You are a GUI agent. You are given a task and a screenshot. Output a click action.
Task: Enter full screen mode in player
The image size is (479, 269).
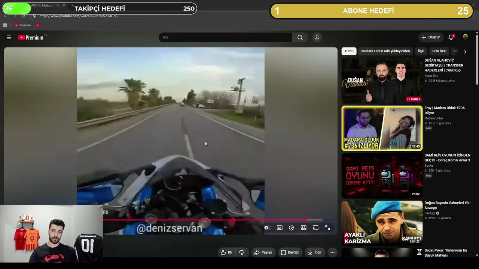tap(327, 228)
